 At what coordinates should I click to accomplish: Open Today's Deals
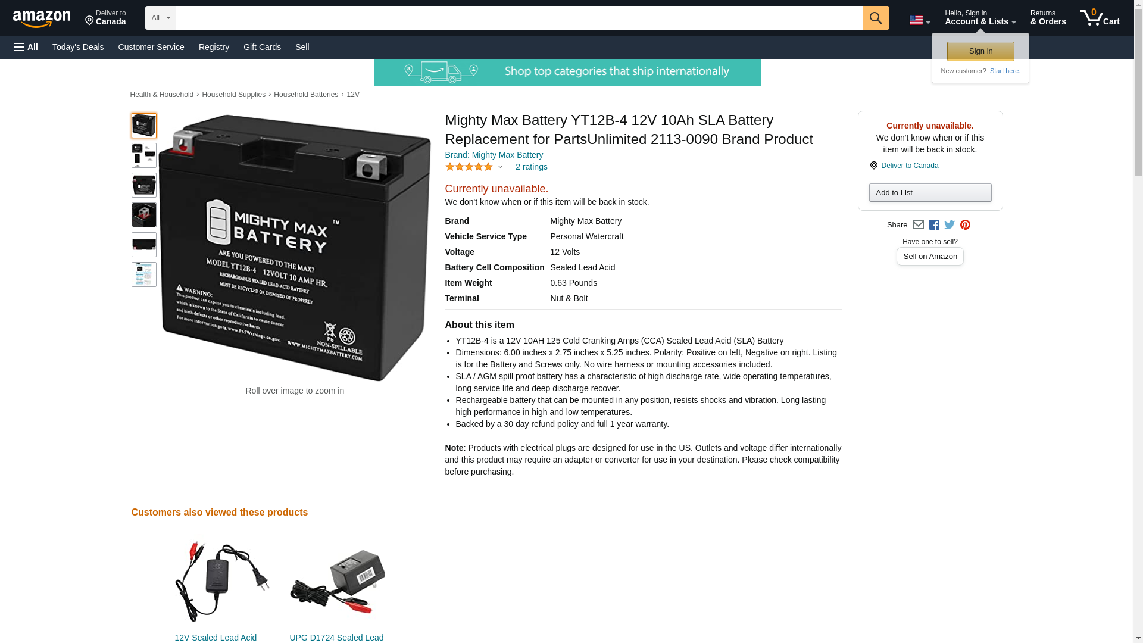[x=78, y=47]
